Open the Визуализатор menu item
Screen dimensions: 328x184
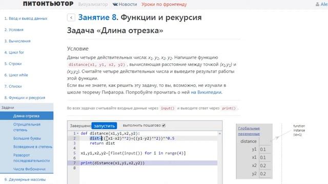click(93, 4)
